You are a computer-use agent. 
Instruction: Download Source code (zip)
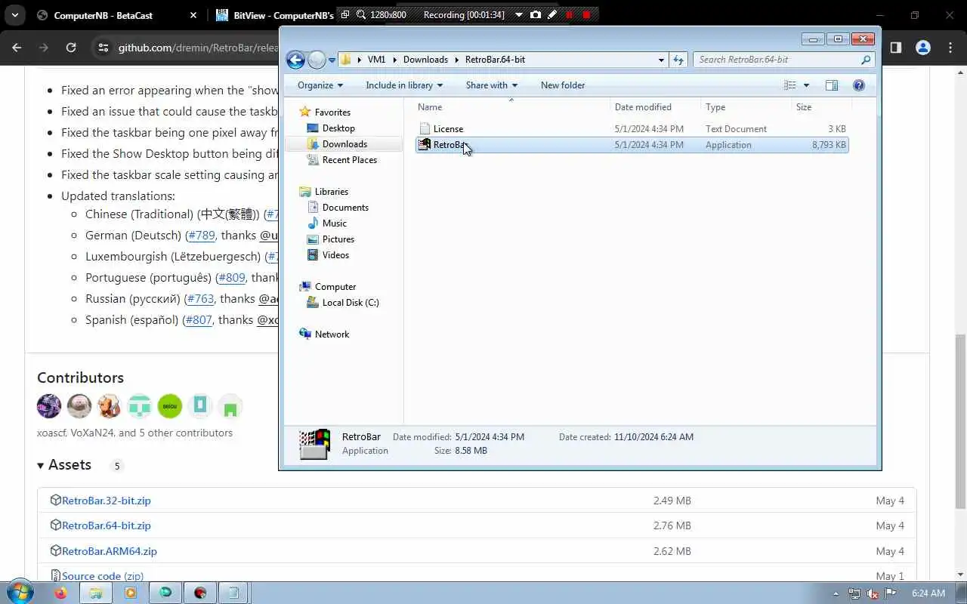click(x=103, y=576)
